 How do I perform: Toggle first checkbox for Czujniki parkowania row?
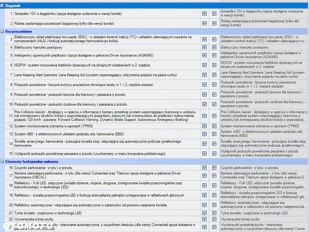[x=205, y=167]
